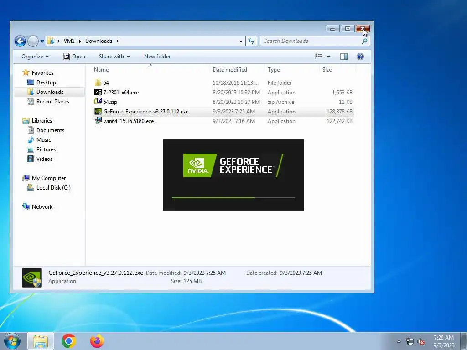Viewport: 467px width, 350px height.
Task: Select VM1 in the address breadcrumb
Action: tap(69, 41)
